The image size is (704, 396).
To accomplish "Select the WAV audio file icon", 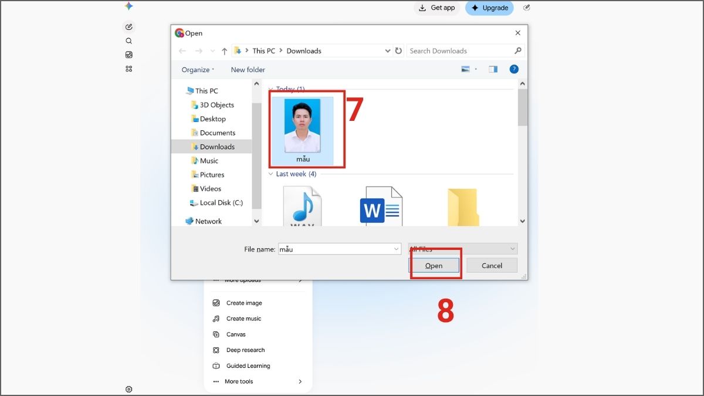I will click(x=303, y=207).
